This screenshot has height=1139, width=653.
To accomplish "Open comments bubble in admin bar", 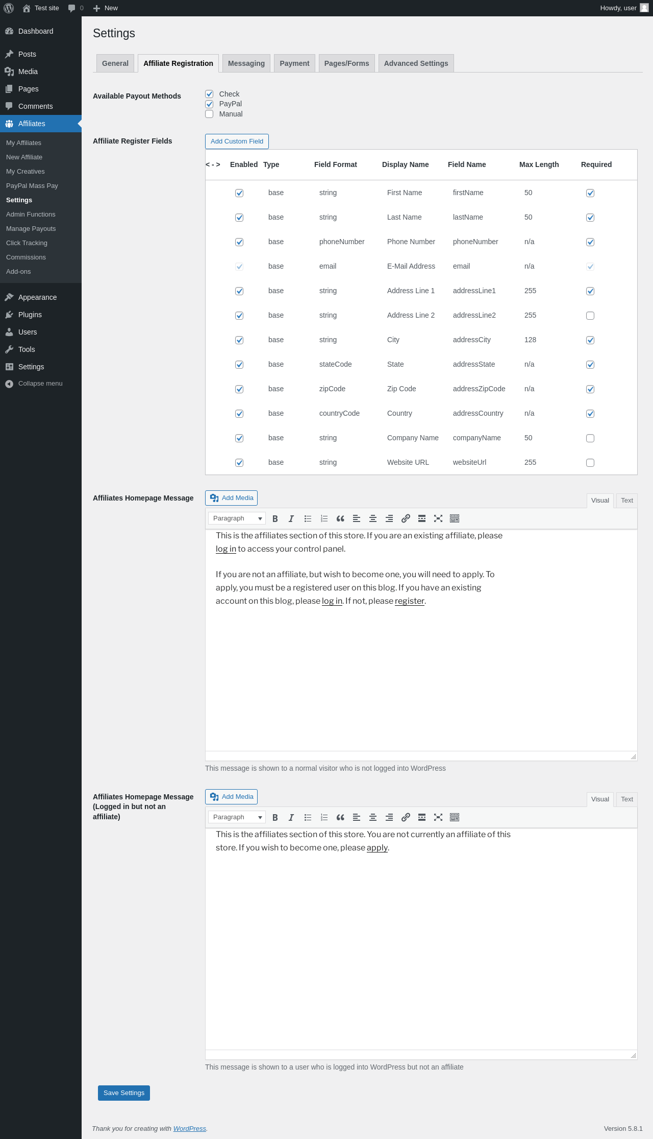I will click(76, 8).
